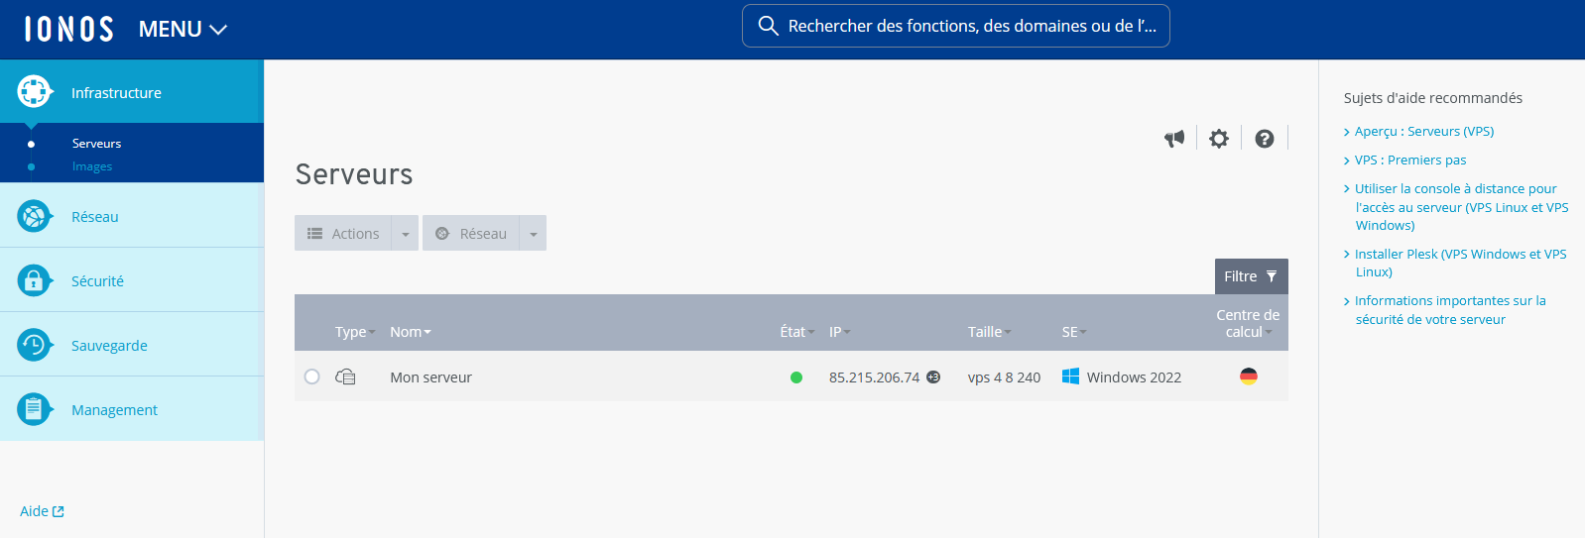
Task: Click the Sauvegarde clock icon
Action: pos(34,345)
